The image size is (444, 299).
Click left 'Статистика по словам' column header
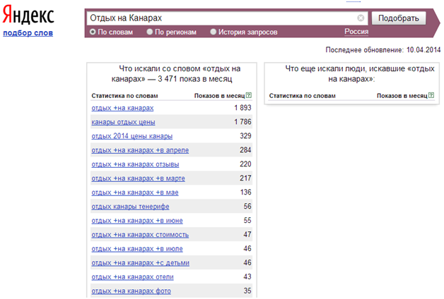(124, 96)
